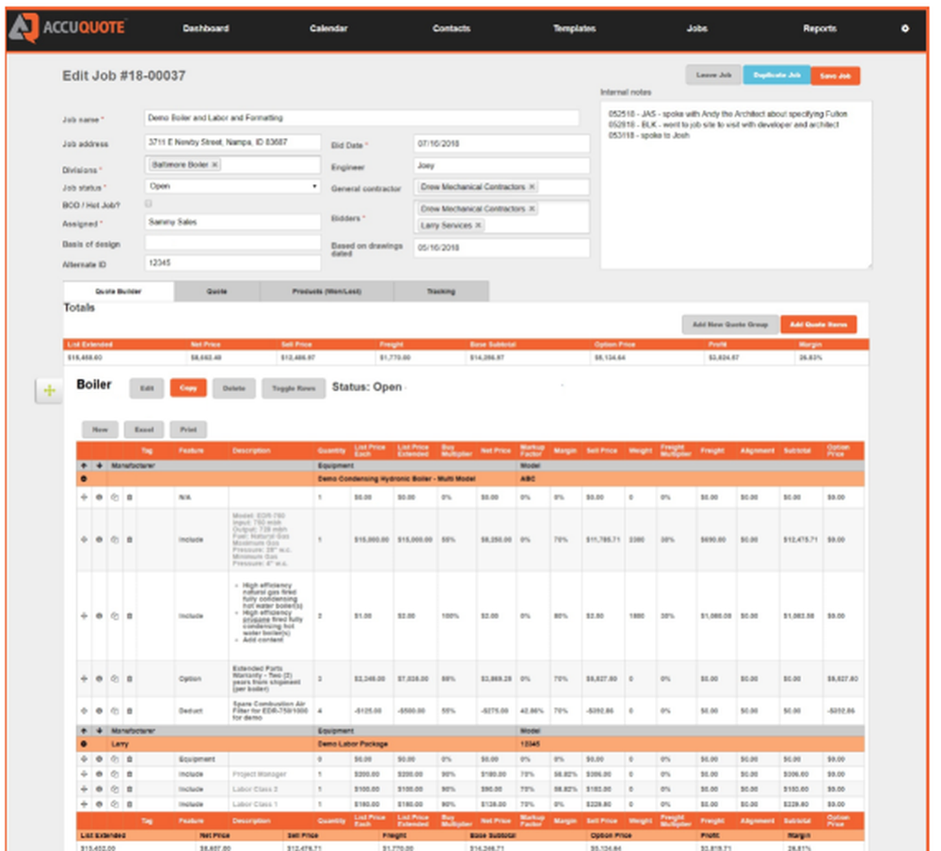This screenshot has width=941, height=851.
Task: Click the Add Quote Items button
Action: [x=819, y=324]
